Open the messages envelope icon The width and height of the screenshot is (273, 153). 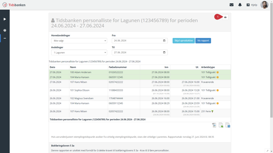tap(231, 5)
